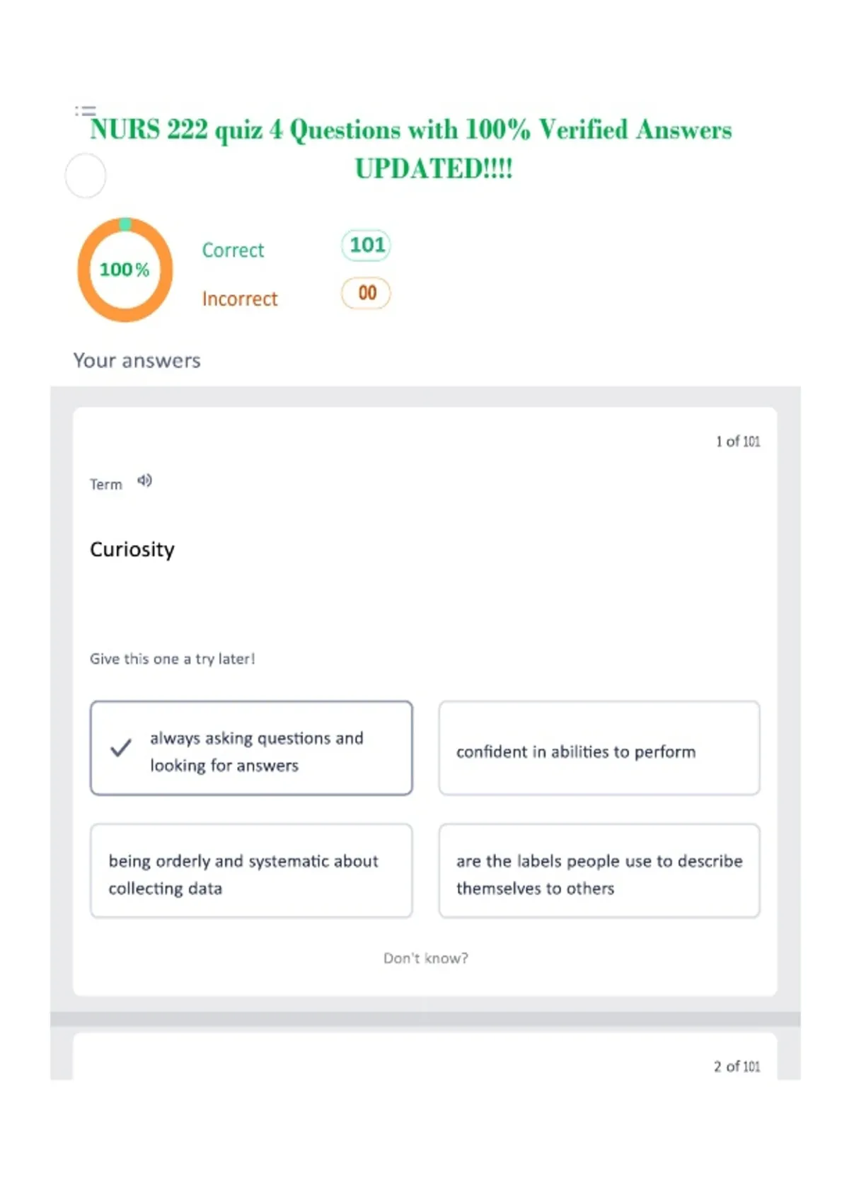Click the Correct count badge 101

pyautogui.click(x=366, y=246)
